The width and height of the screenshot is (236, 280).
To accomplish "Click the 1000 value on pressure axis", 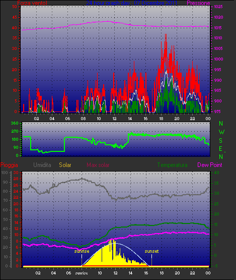I will click(x=218, y=59).
